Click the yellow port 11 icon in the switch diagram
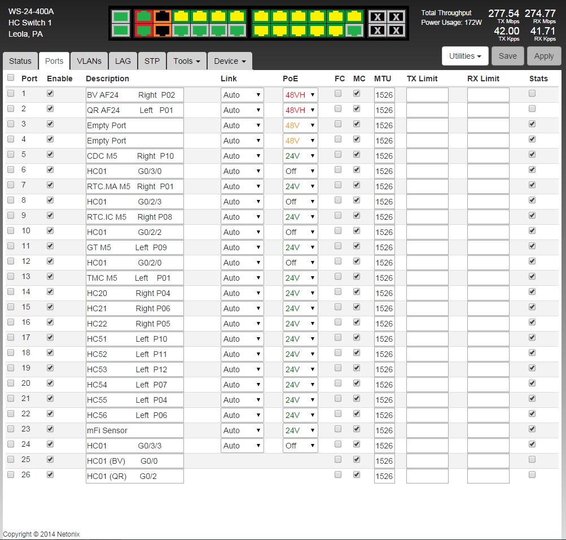Viewport: 566px width, 540px height. [237, 16]
